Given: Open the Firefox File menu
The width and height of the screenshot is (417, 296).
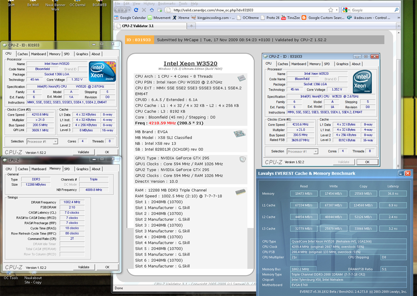Looking at the screenshot, I should click(x=117, y=3).
